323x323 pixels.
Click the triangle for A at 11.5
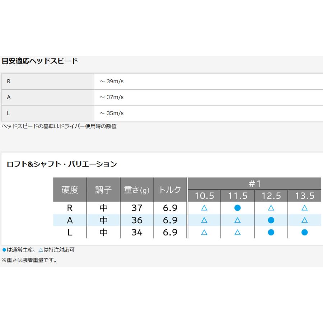pos(238,220)
